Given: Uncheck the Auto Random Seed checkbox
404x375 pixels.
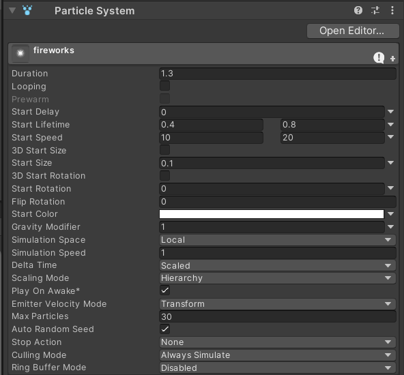Looking at the screenshot, I should point(165,329).
